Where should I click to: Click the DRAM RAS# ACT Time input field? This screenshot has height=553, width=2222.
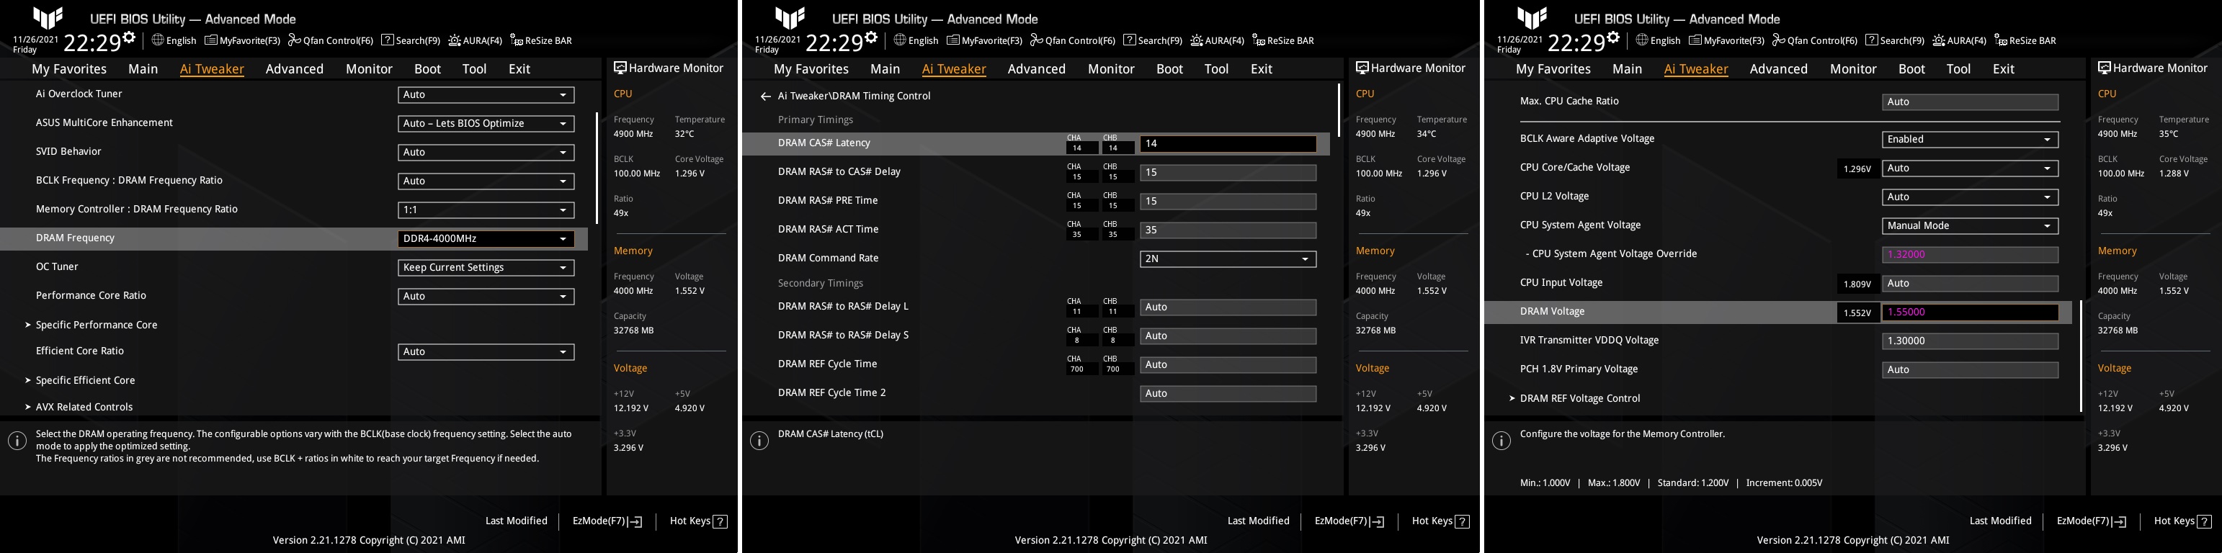(1228, 230)
